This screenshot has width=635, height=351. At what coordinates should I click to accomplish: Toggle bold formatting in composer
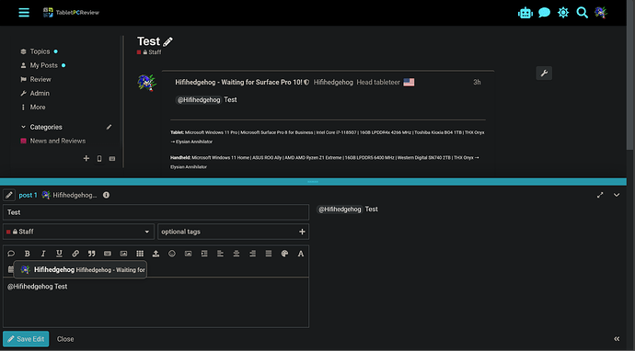point(27,254)
